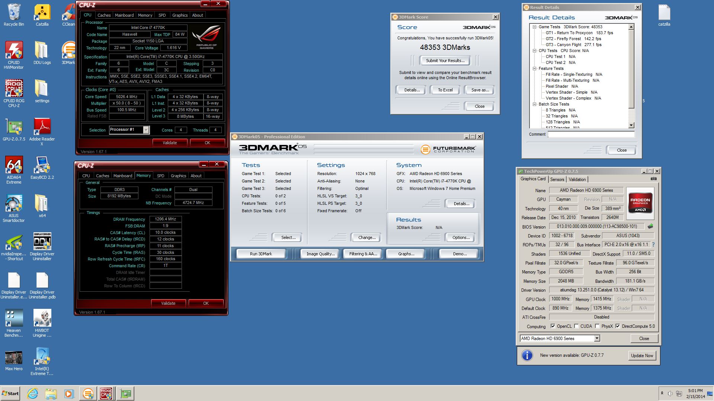Collapse Batch Size Tests tree node
This screenshot has height=401, width=714.
[x=535, y=104]
